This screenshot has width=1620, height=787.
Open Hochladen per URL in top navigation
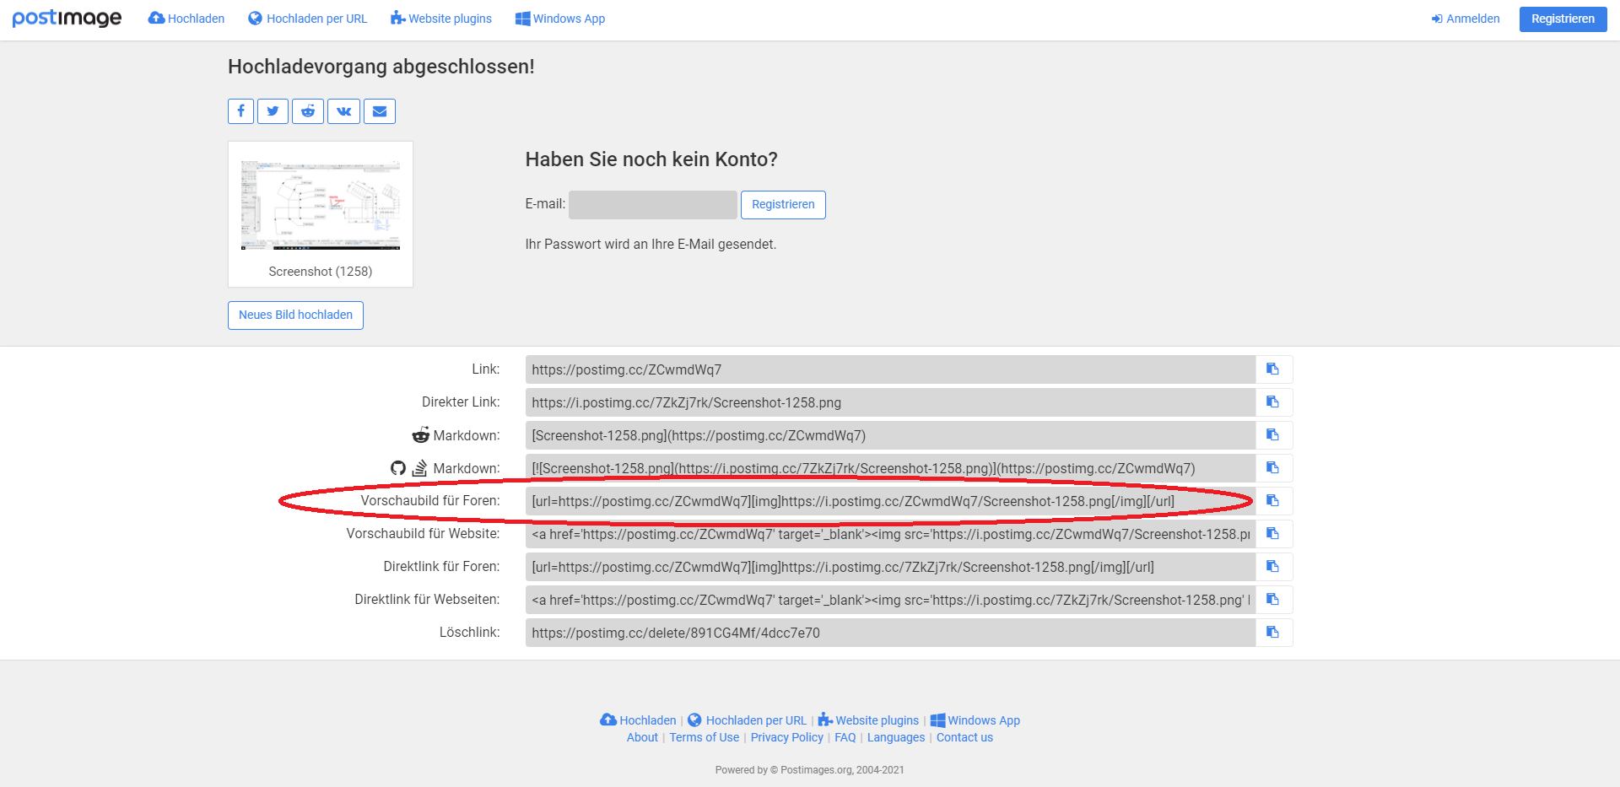(308, 19)
